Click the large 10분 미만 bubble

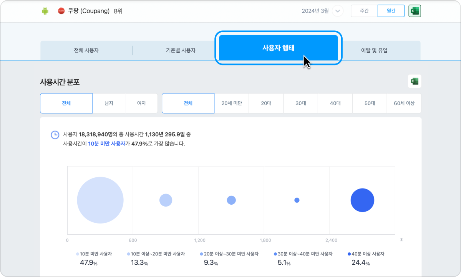pyautogui.click(x=100, y=200)
